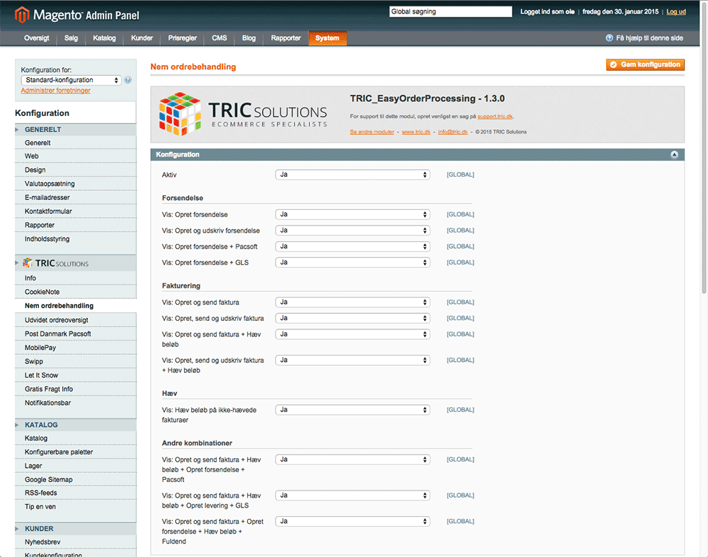Open the Standard-konfiguration scope dropdown
The width and height of the screenshot is (708, 557).
[x=71, y=80]
